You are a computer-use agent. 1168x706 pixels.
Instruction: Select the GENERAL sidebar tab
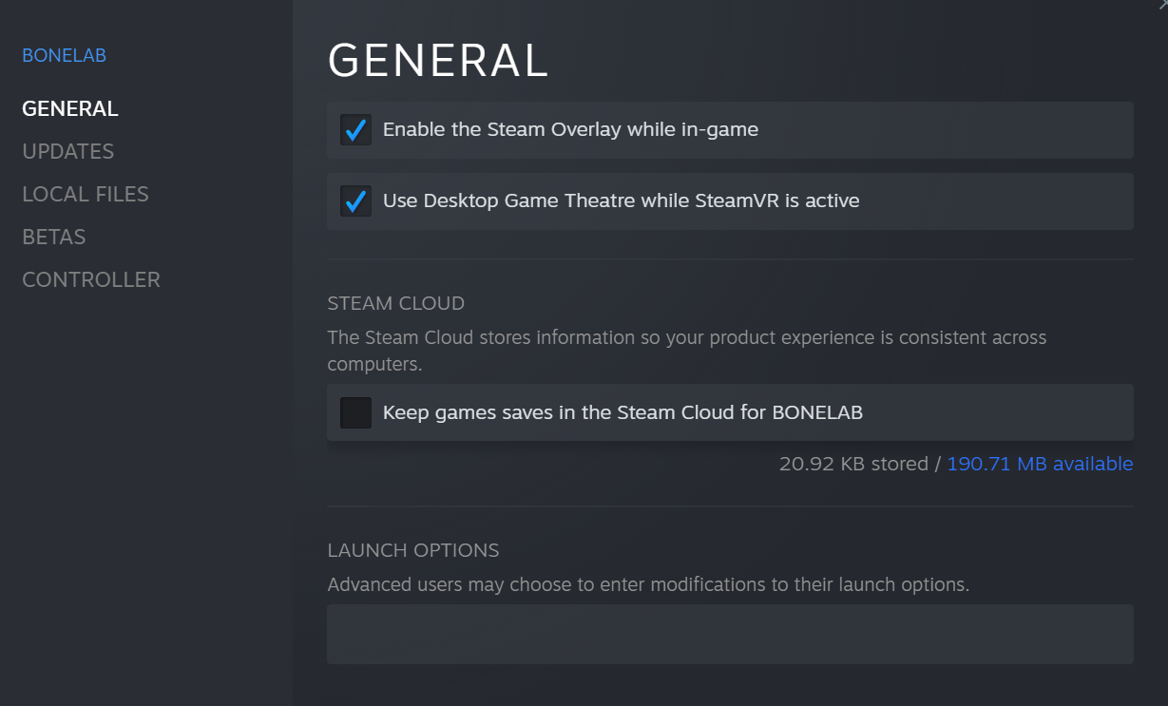(x=70, y=108)
